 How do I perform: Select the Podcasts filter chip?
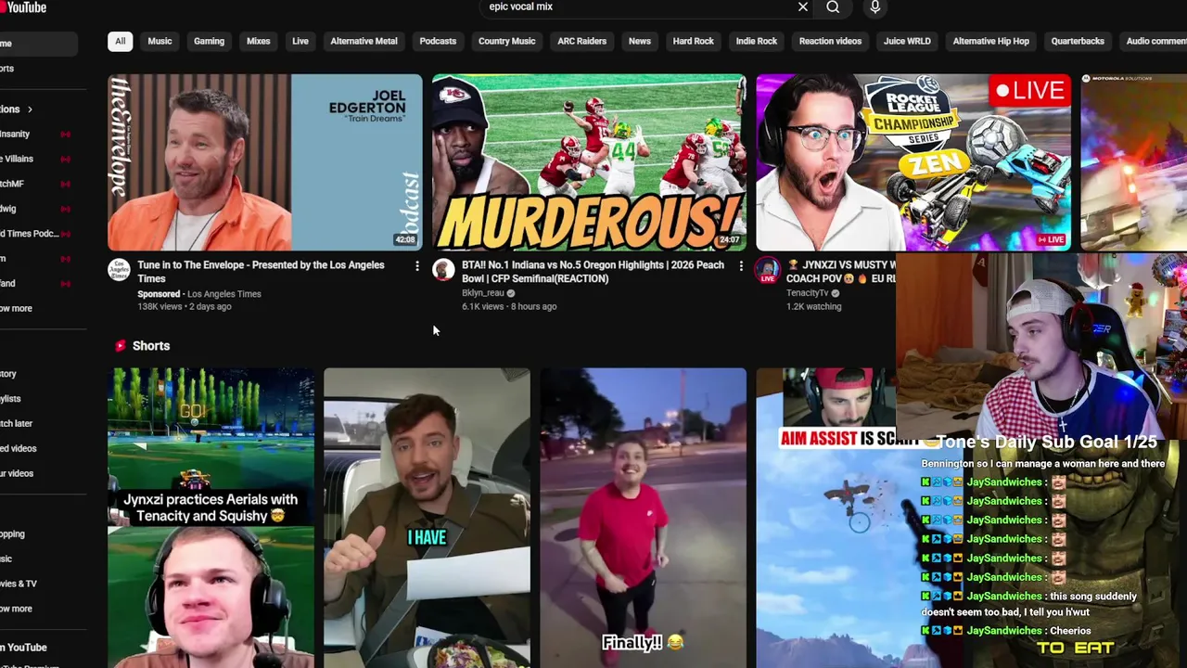click(438, 41)
